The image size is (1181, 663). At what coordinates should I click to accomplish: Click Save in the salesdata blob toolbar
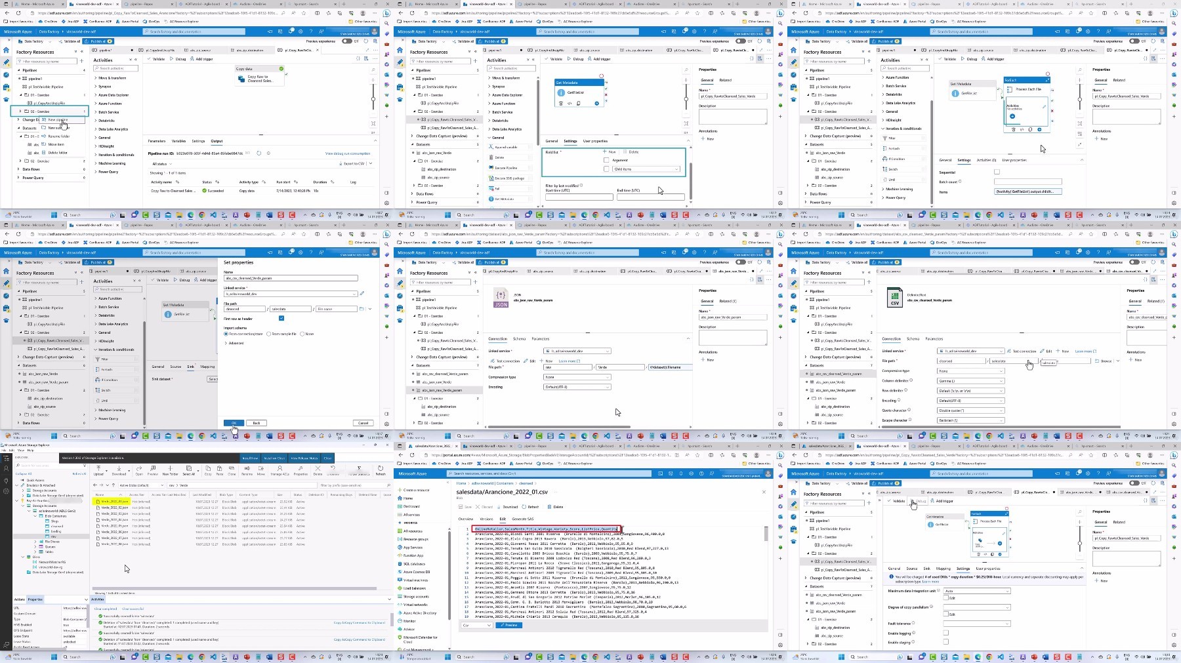[466, 507]
